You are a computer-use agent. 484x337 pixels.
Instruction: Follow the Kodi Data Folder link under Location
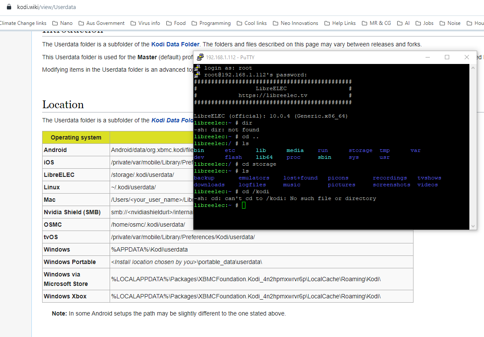click(x=172, y=120)
